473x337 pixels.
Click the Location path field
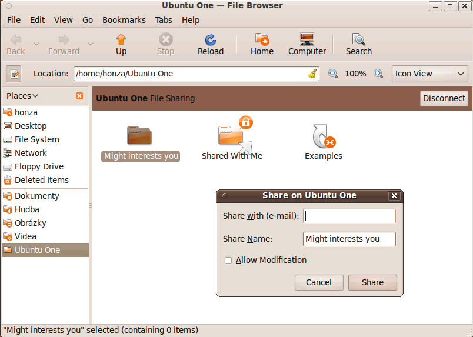[x=196, y=74]
